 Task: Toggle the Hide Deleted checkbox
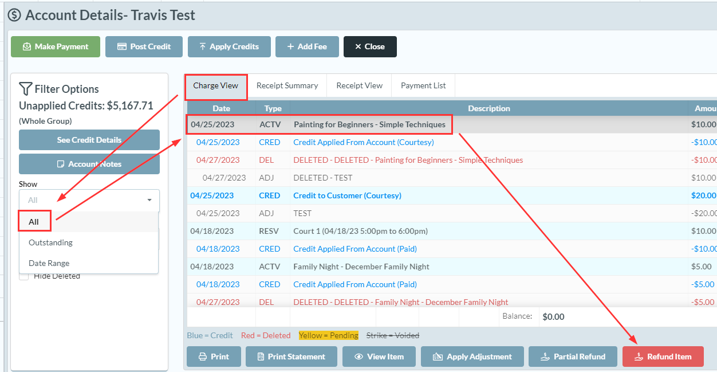[24, 276]
